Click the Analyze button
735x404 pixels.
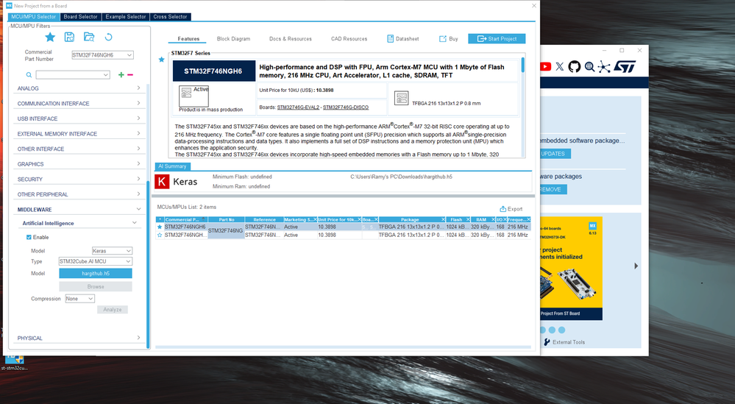(113, 310)
